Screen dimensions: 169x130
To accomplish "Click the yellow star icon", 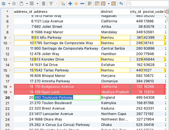I will pos(76,4).
